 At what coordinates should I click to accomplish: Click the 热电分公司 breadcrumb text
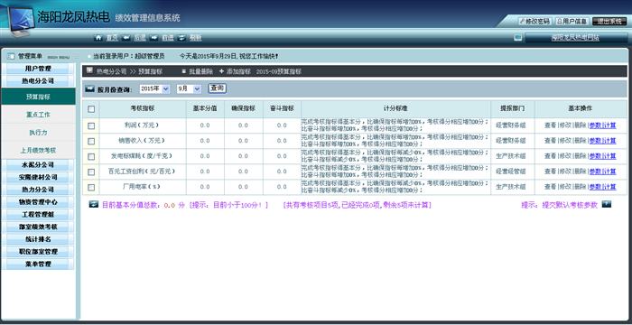pos(112,71)
